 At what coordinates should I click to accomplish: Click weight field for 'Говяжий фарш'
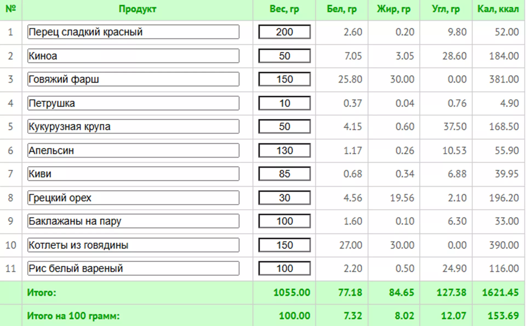[284, 79]
